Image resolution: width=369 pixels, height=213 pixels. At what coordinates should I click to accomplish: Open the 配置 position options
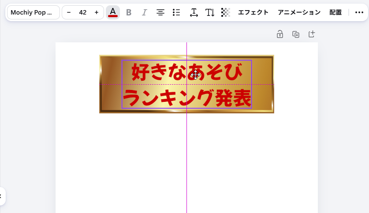[335, 12]
